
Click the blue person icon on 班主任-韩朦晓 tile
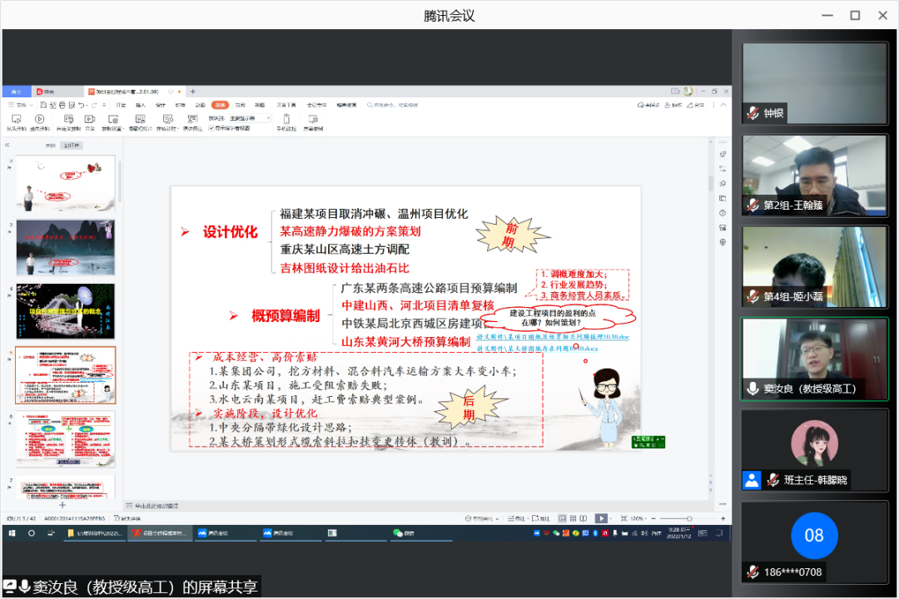pos(752,480)
